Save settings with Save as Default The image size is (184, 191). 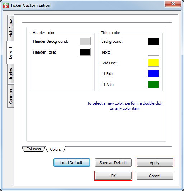(x=113, y=163)
